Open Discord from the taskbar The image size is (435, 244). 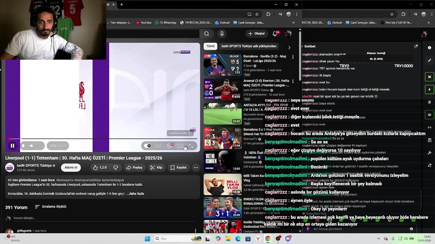288,239
